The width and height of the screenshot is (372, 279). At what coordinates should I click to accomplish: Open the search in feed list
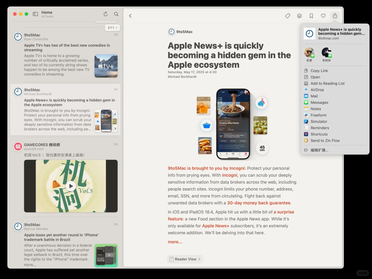click(116, 14)
